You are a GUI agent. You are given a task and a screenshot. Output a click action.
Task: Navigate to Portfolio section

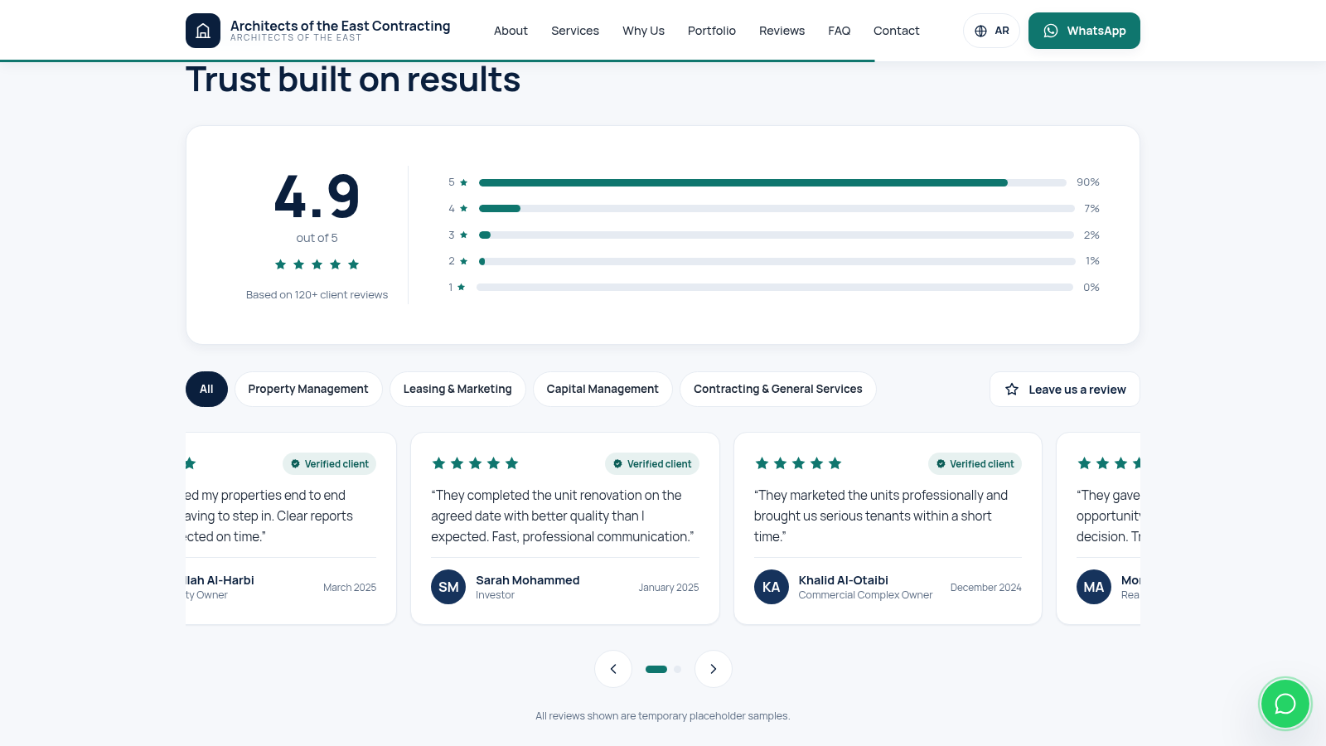coord(712,31)
